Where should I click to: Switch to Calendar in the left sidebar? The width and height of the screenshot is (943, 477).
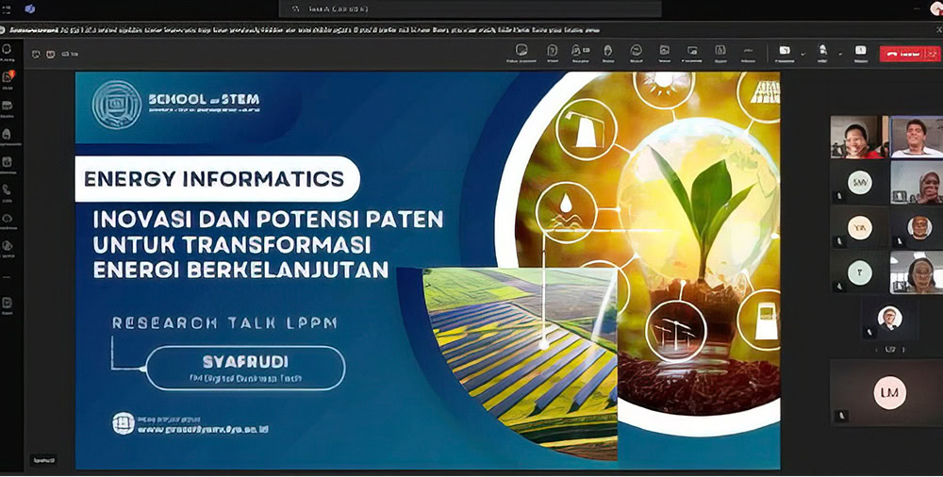click(x=8, y=161)
